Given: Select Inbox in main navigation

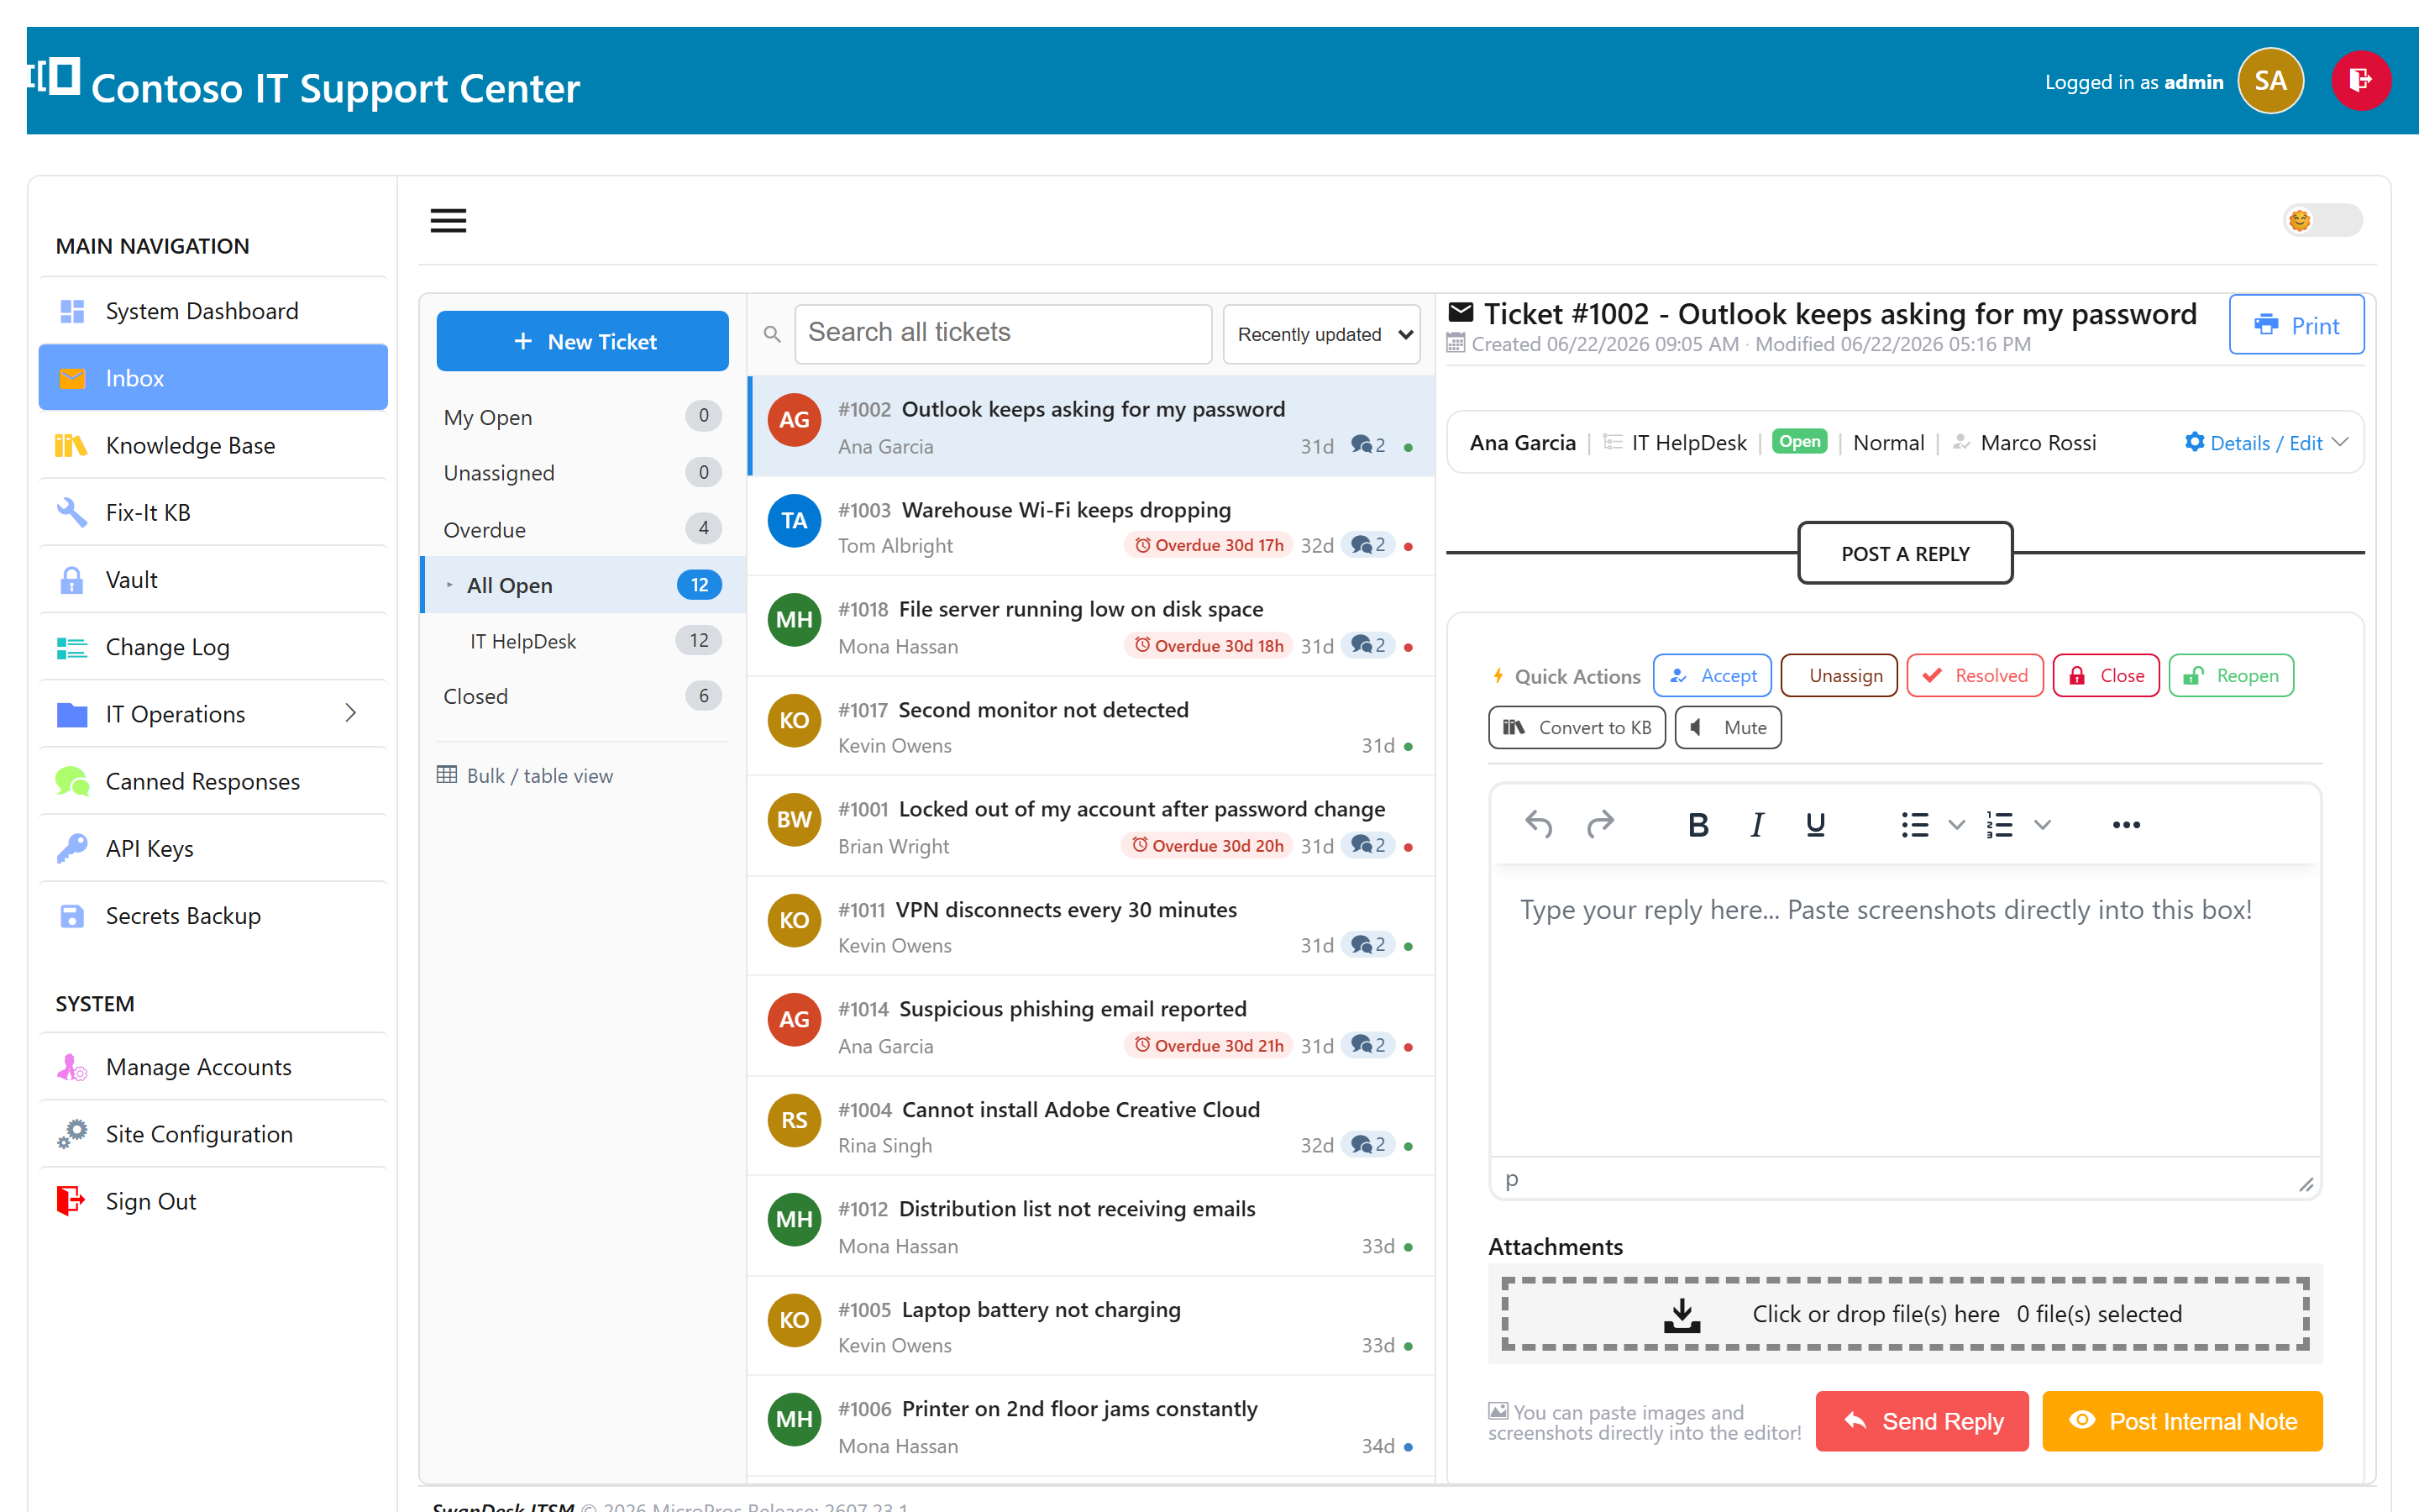Looking at the screenshot, I should [213, 378].
